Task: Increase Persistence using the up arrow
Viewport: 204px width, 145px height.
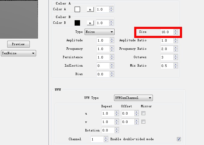Action: (112, 56)
